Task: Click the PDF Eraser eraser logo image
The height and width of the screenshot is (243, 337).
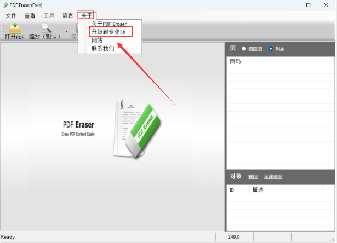Action: tap(137, 129)
